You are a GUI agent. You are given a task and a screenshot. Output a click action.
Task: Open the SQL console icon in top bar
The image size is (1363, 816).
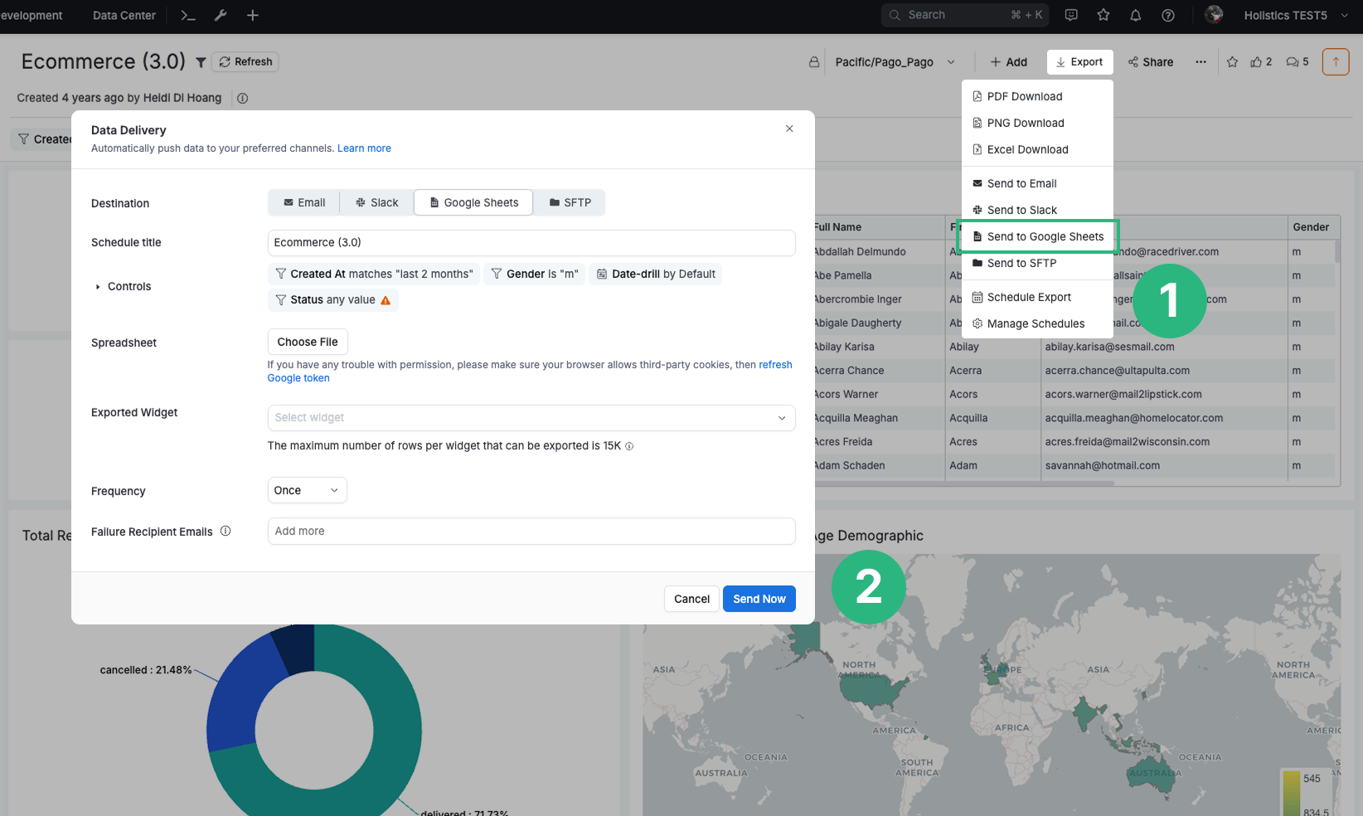point(187,15)
